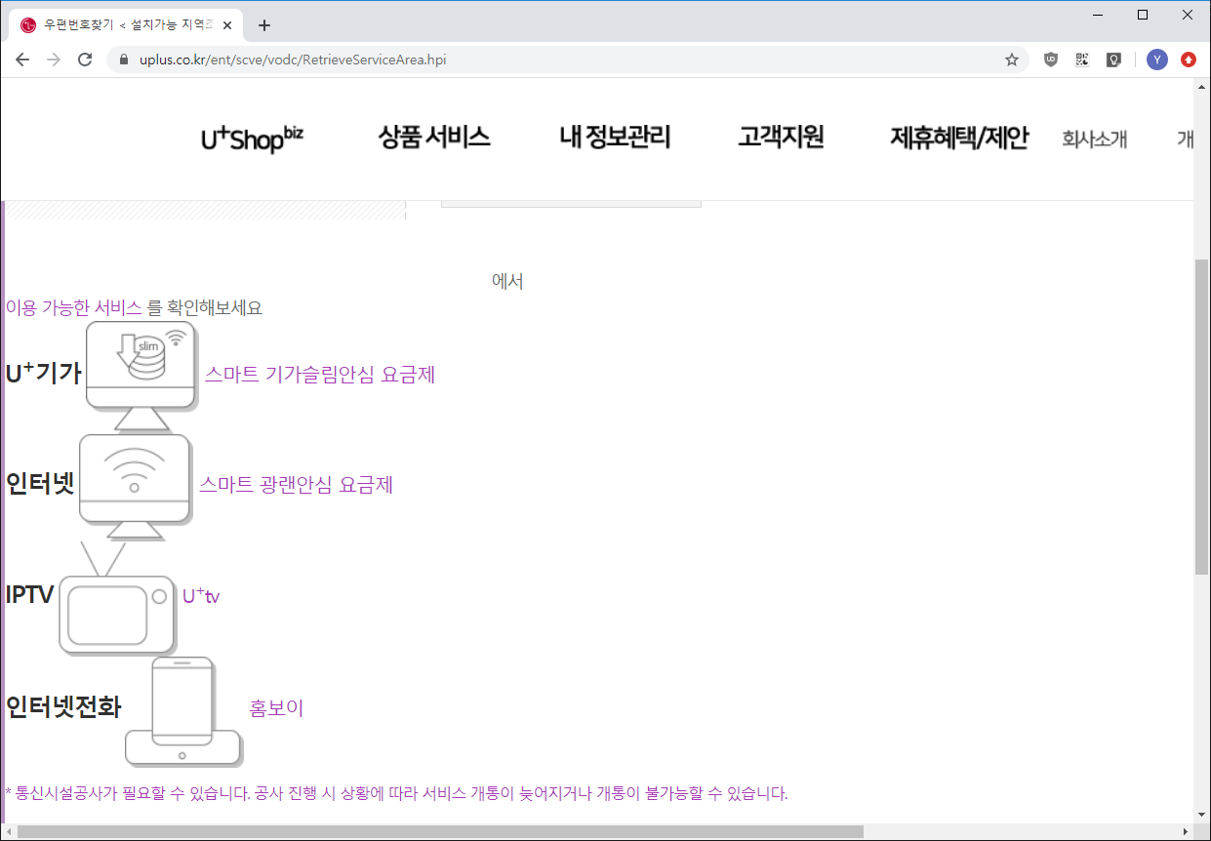Open the 회사소개 link
Image resolution: width=1211 pixels, height=841 pixels.
(1094, 139)
